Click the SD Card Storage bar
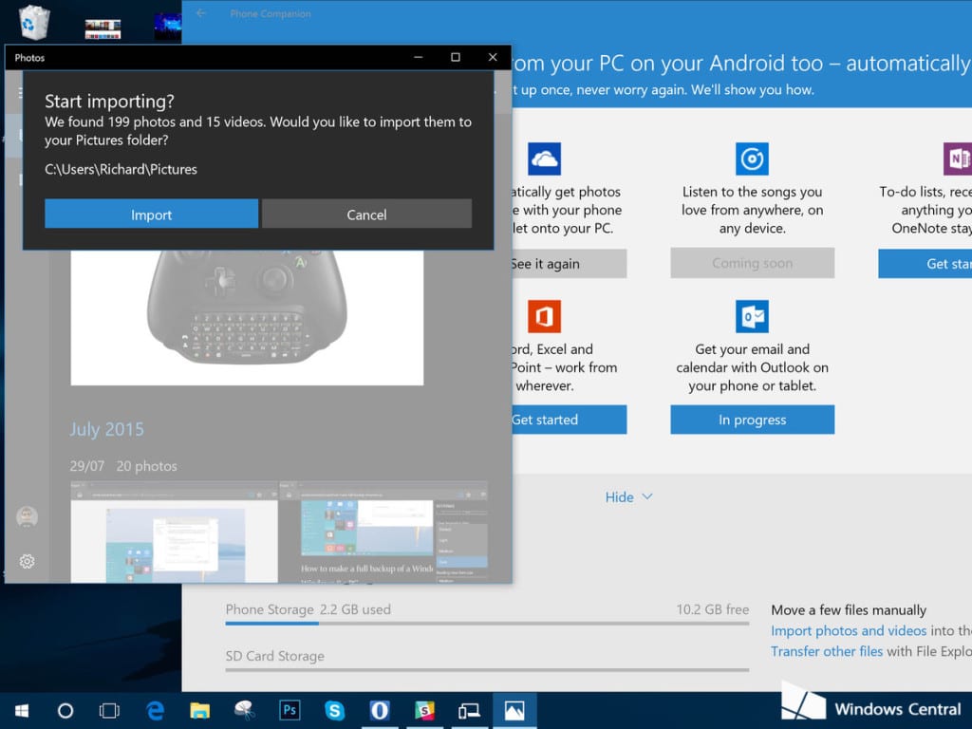Screen dimensions: 972x729 (x=487, y=670)
